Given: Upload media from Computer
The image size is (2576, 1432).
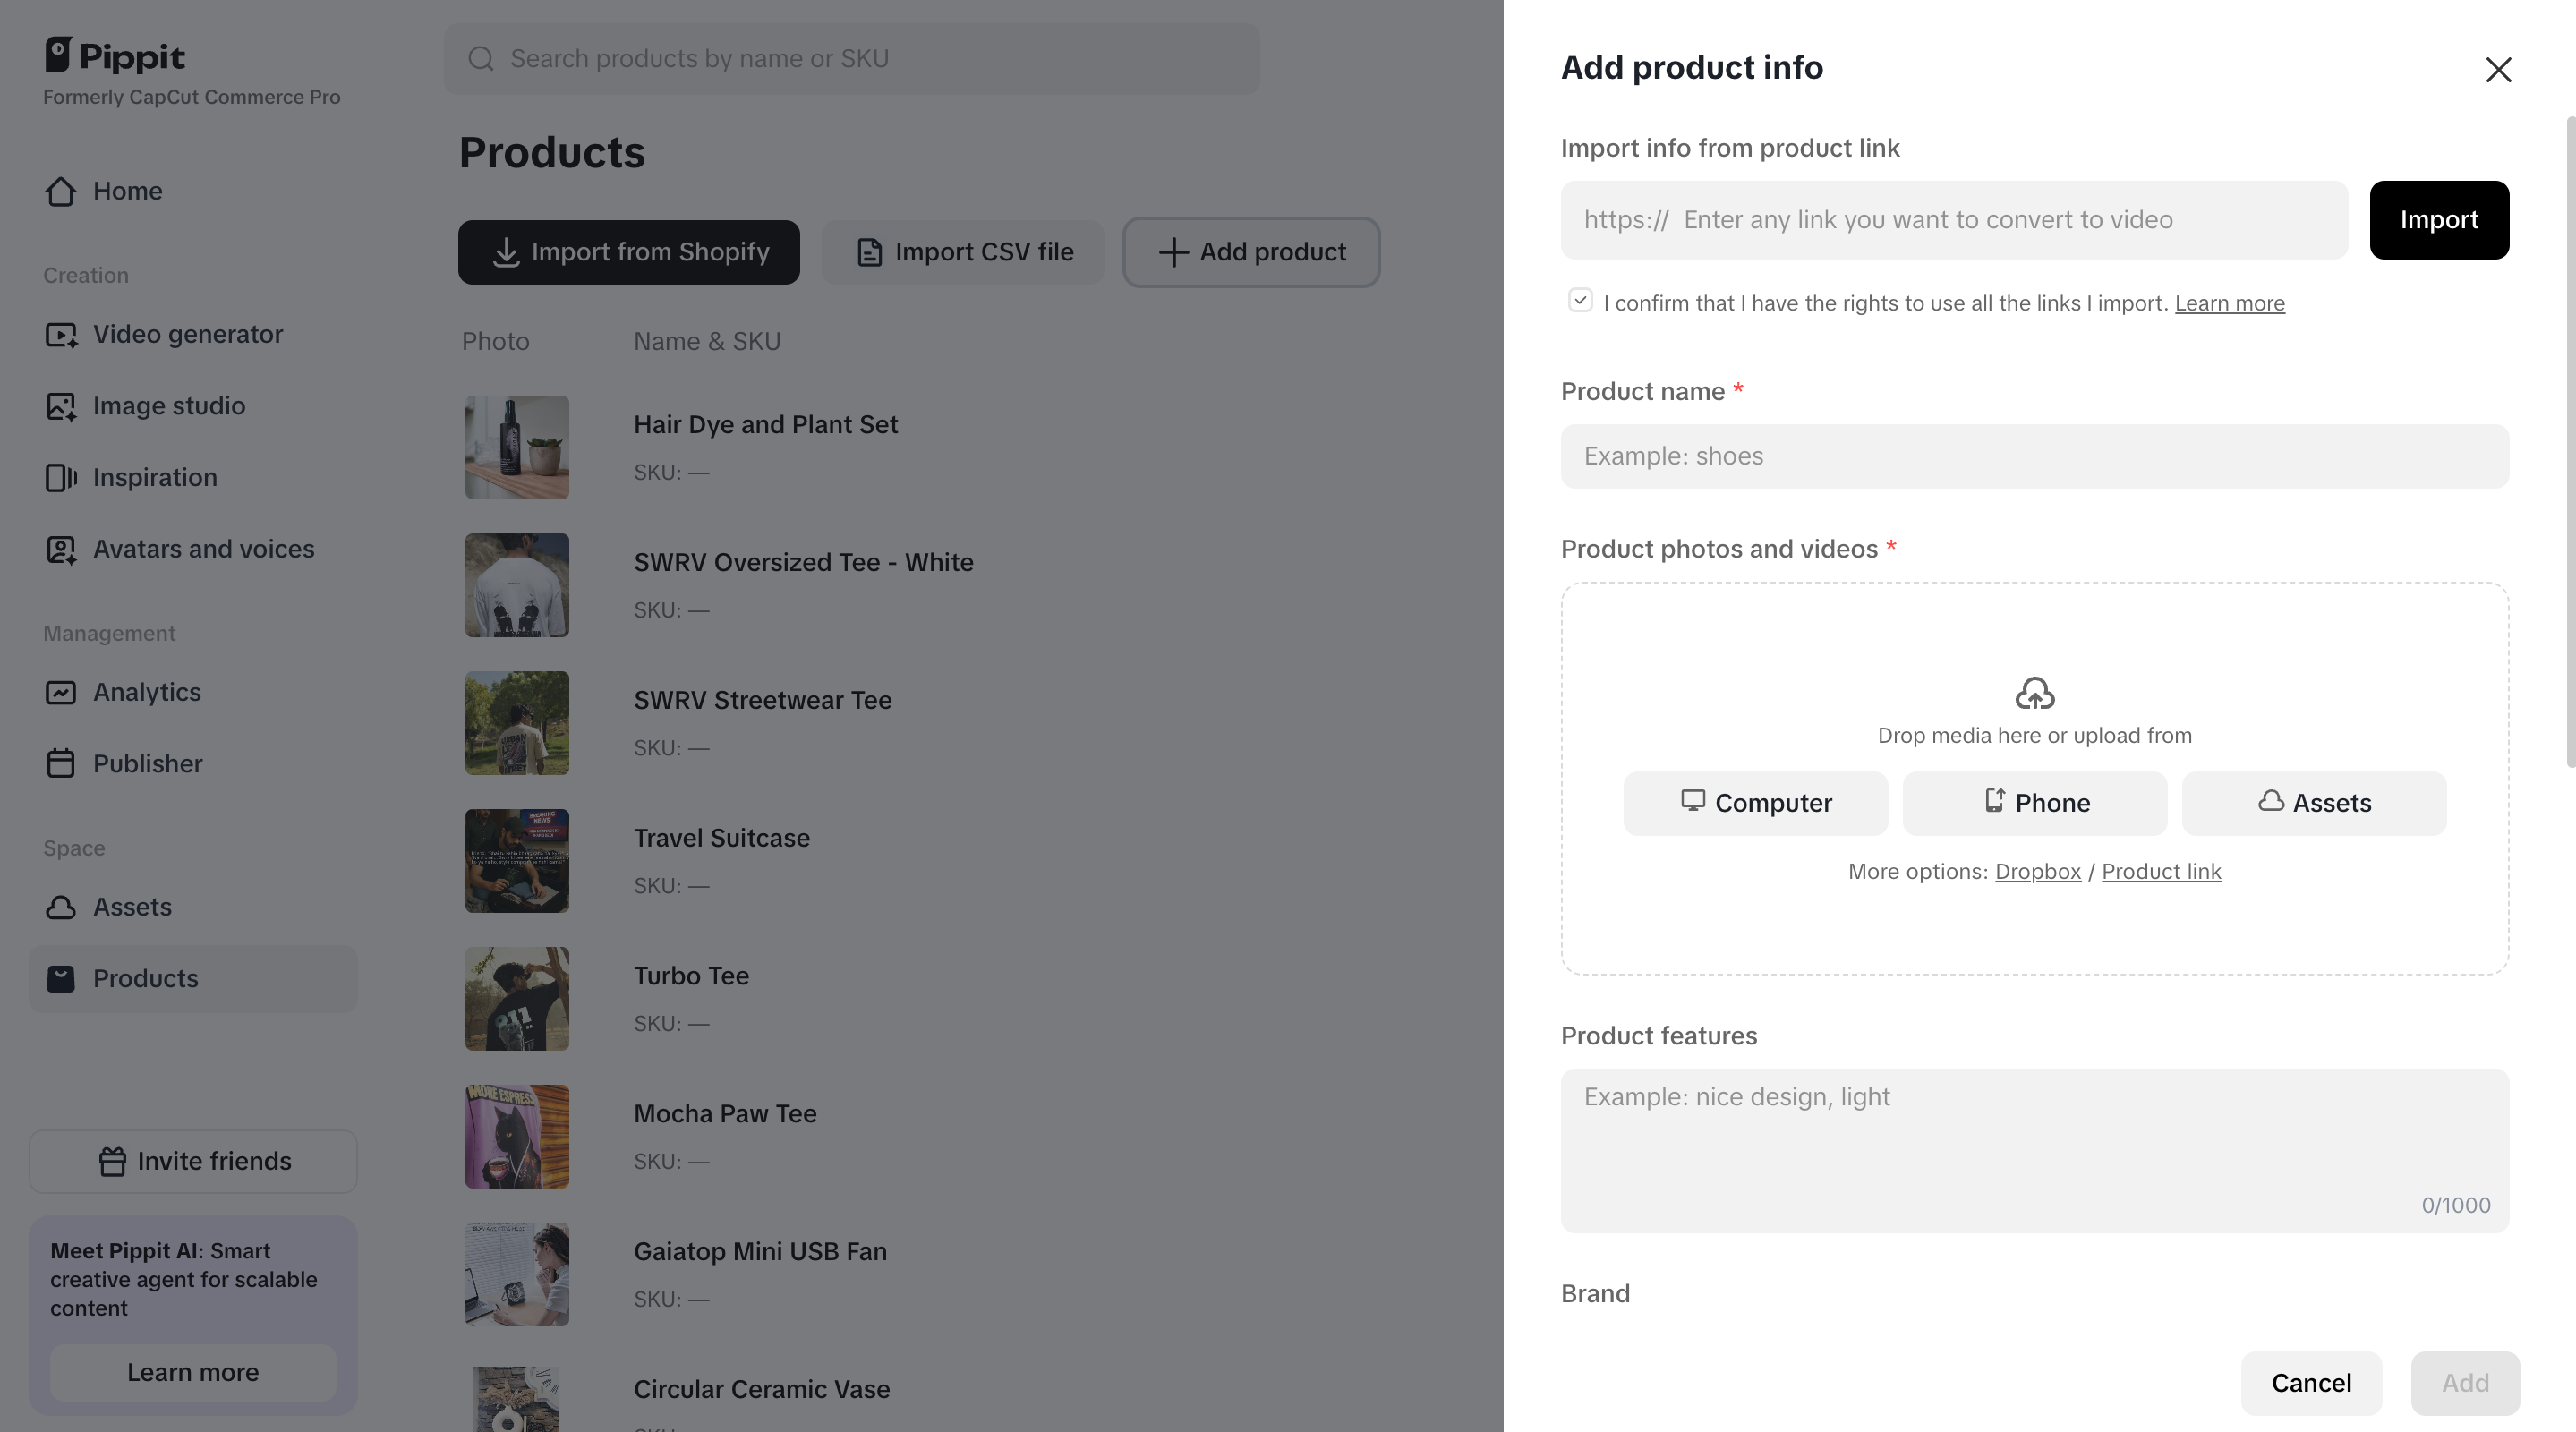Looking at the screenshot, I should pos(1755,803).
